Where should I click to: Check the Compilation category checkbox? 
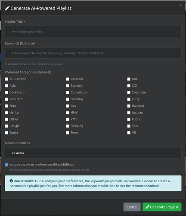click(68, 92)
